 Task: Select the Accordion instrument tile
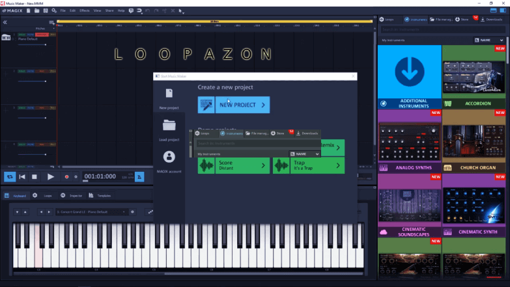pos(474,77)
